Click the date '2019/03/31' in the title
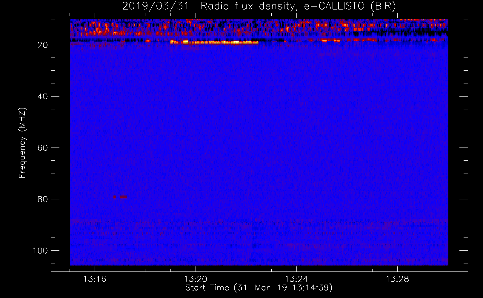Viewport: 483px width, 298px height. coord(156,6)
